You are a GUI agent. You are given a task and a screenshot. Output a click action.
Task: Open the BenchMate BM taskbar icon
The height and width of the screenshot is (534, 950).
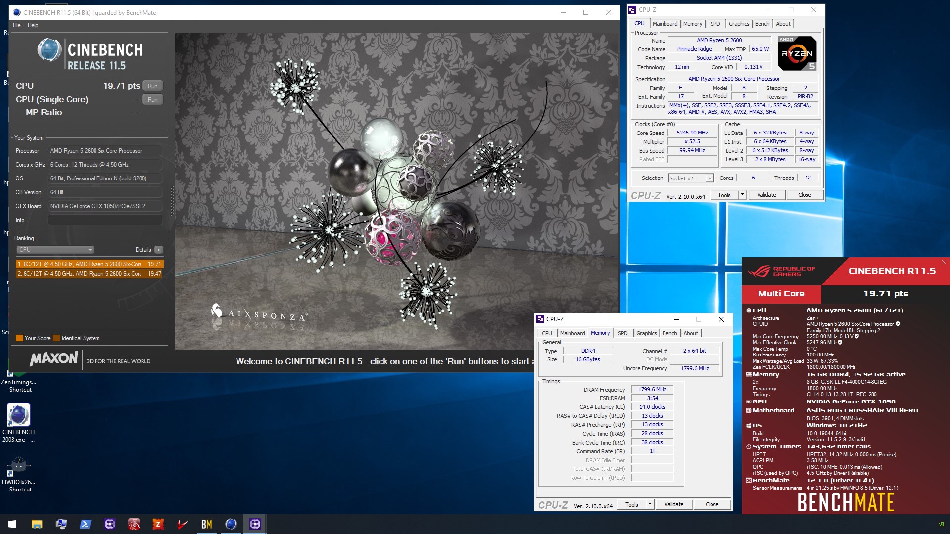206,524
